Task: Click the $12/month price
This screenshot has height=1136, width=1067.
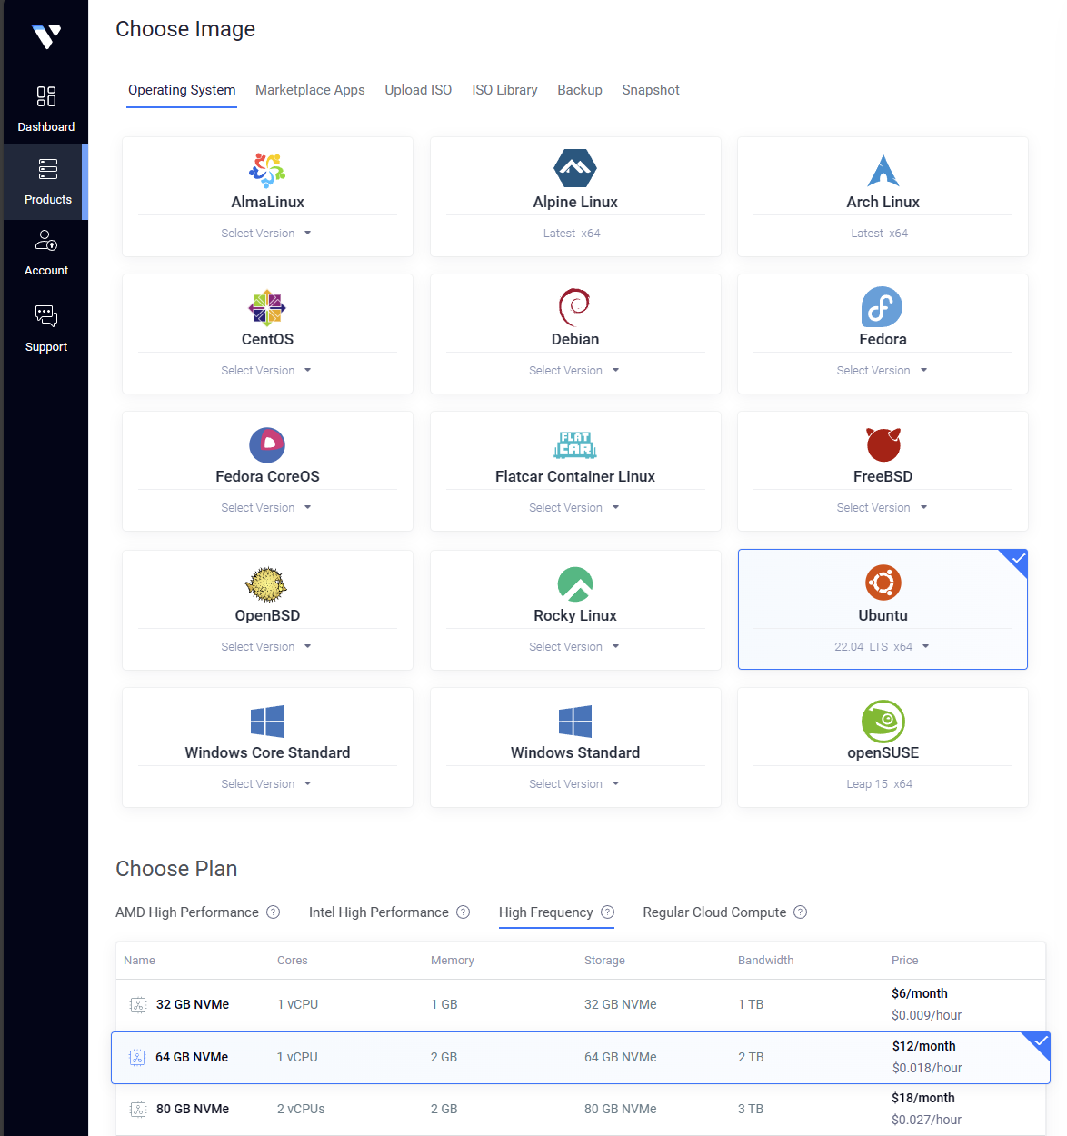Action: click(x=924, y=1046)
